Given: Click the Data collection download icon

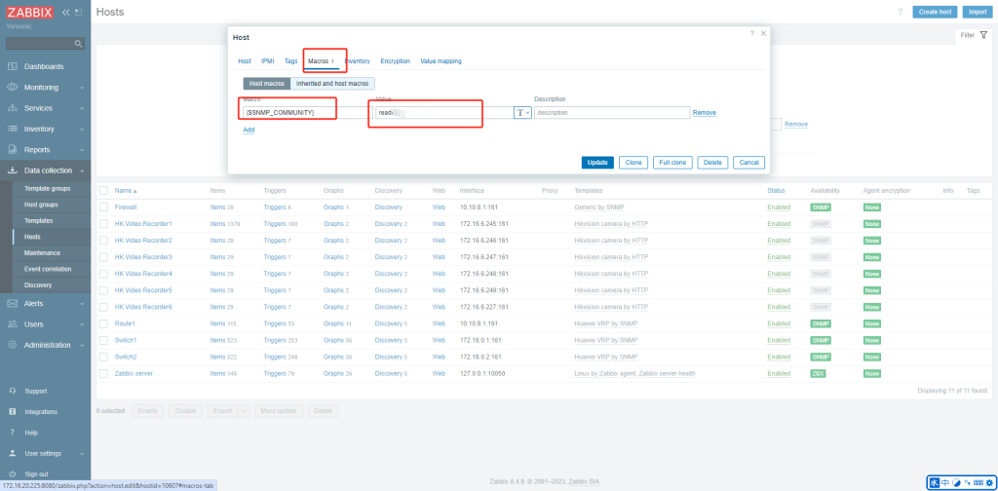Looking at the screenshot, I should click(x=12, y=170).
